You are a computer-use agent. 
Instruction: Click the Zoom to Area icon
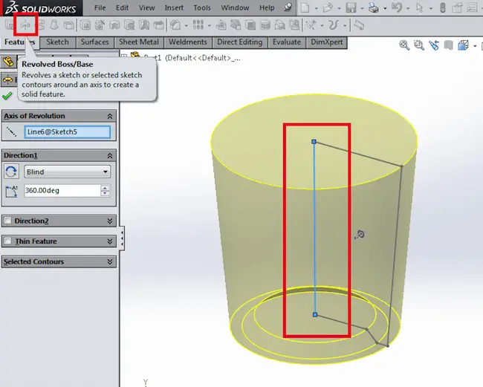[419, 45]
